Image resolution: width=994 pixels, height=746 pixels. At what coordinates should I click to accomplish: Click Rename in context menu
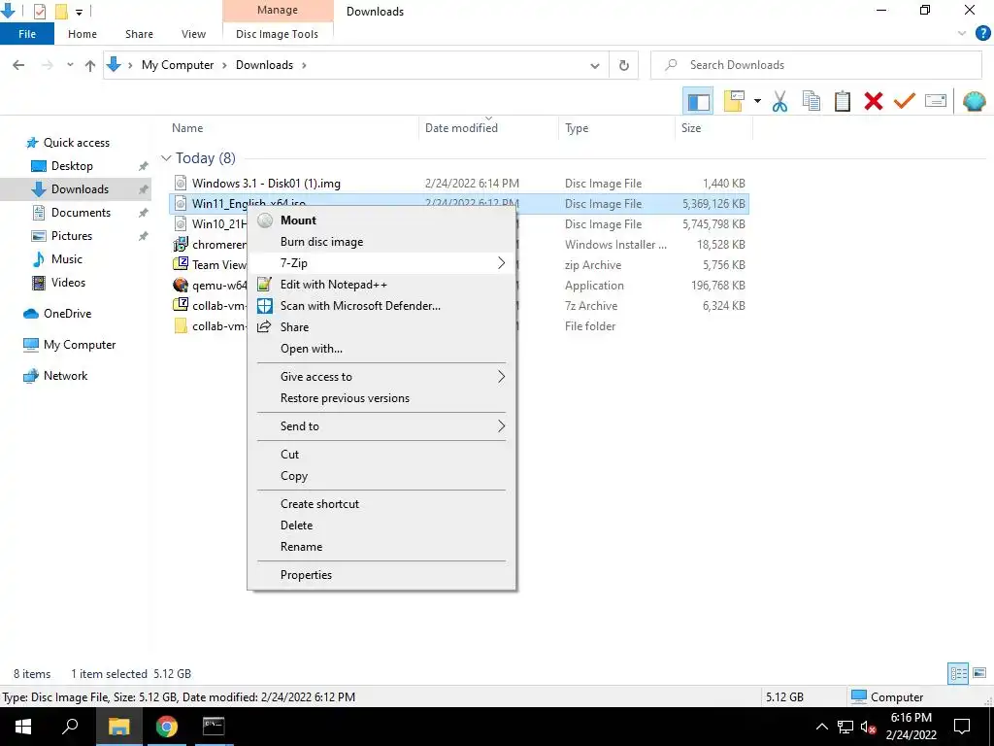click(381, 547)
